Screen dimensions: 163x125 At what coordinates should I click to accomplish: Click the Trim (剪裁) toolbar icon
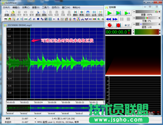81,13
